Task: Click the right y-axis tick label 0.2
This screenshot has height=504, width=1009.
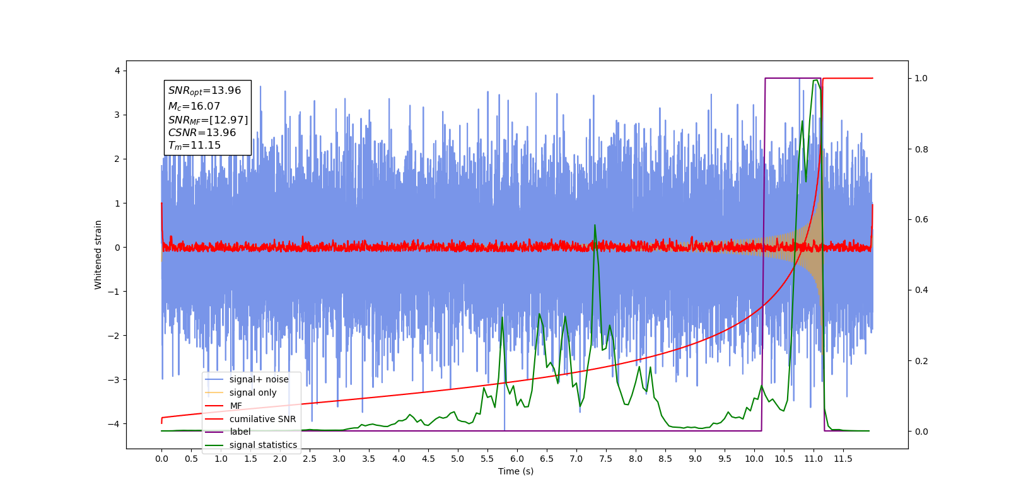Action: point(921,361)
